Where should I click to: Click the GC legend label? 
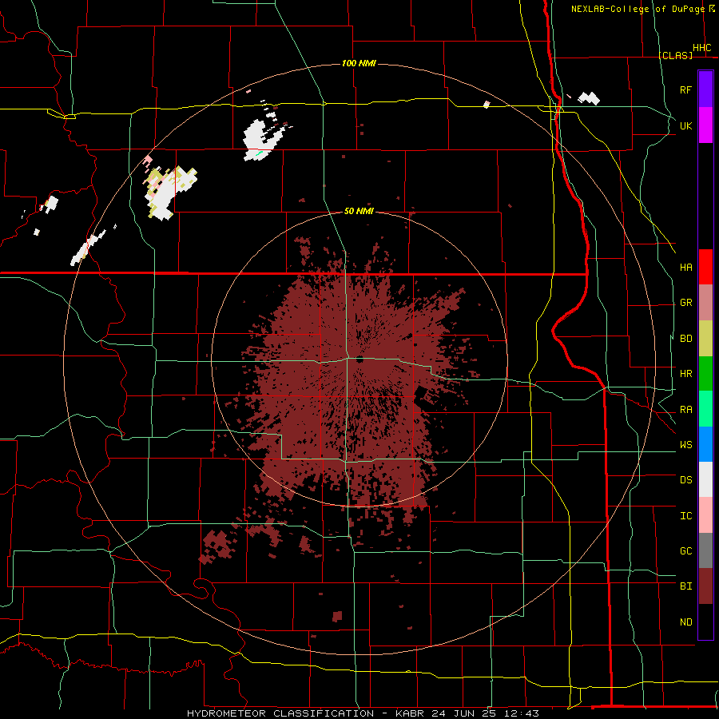(x=685, y=551)
